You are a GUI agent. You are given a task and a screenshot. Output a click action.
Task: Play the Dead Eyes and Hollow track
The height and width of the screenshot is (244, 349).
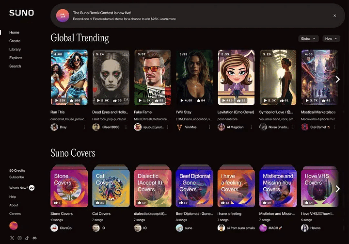tap(103, 100)
